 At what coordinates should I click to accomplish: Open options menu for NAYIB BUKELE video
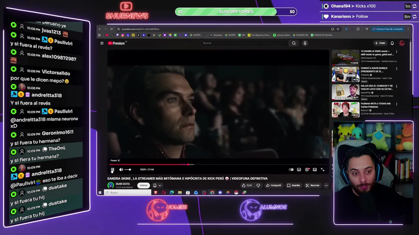396,69
